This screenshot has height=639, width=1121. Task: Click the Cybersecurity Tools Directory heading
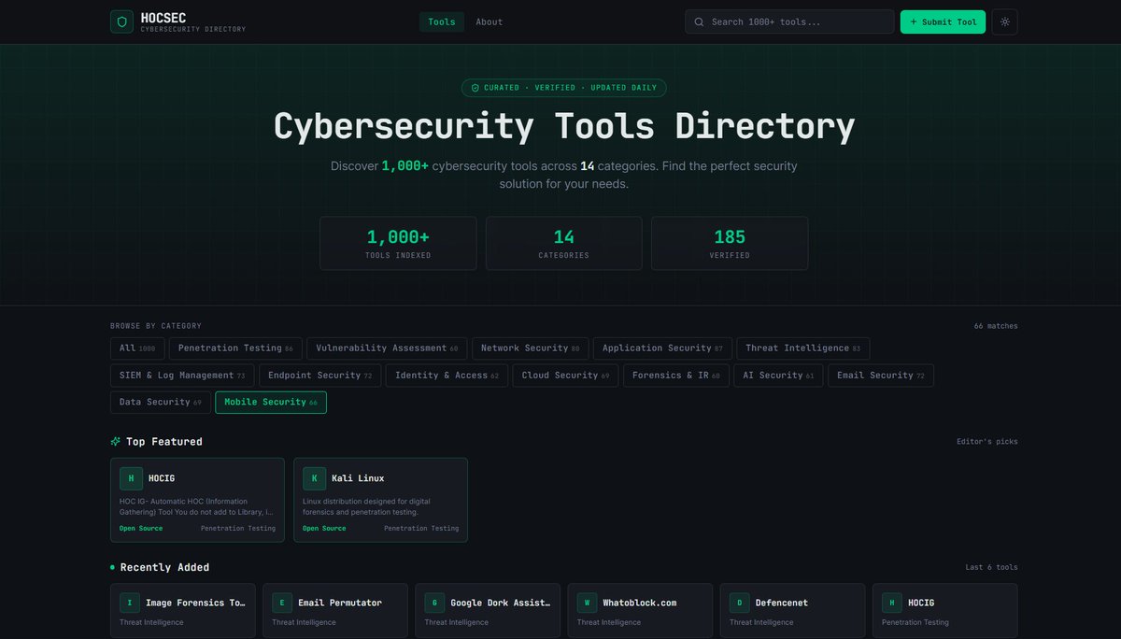(564, 126)
